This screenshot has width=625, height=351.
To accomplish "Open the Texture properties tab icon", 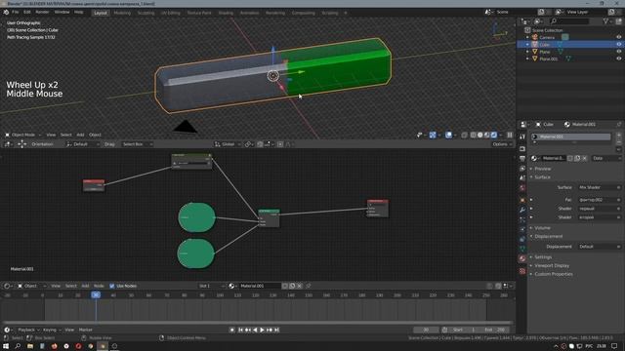I will tap(522, 271).
